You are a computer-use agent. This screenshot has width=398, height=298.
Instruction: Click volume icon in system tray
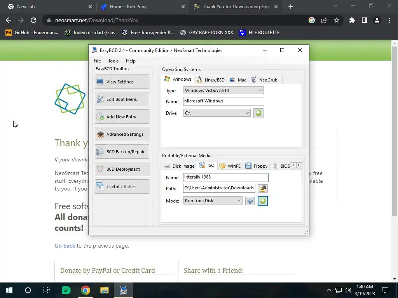point(348,290)
